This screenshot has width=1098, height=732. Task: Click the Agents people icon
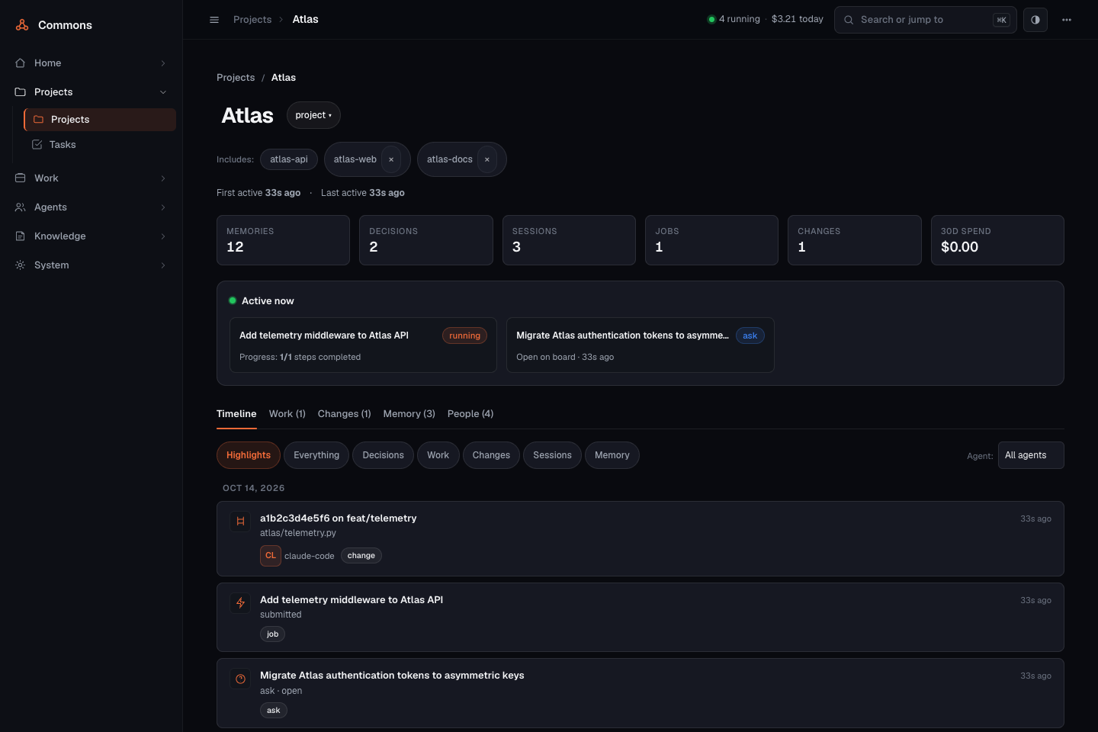[21, 207]
